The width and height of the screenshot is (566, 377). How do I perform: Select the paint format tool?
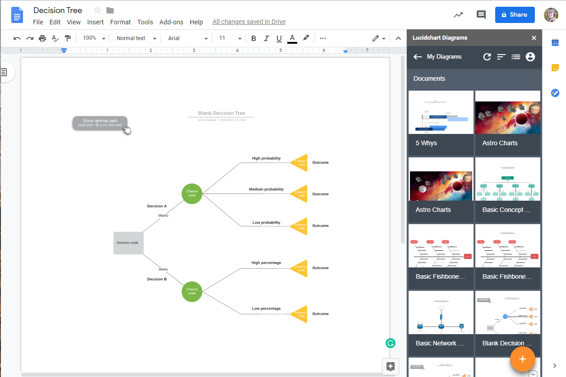point(68,38)
